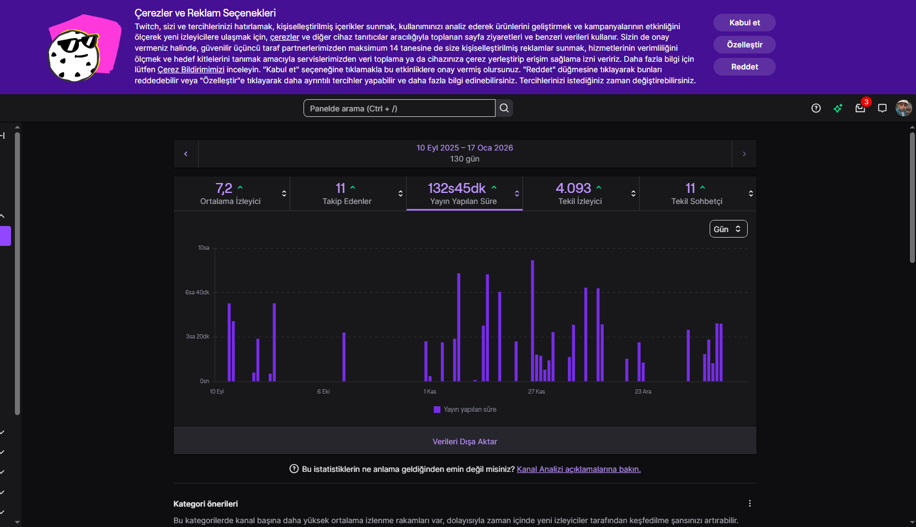916x527 pixels.
Task: Click the Panelde arama search field
Action: [x=400, y=108]
